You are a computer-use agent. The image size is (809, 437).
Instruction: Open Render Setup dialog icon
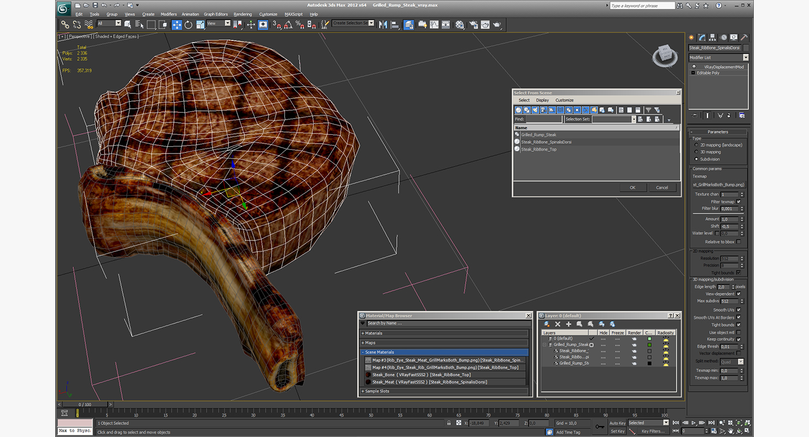click(x=473, y=25)
